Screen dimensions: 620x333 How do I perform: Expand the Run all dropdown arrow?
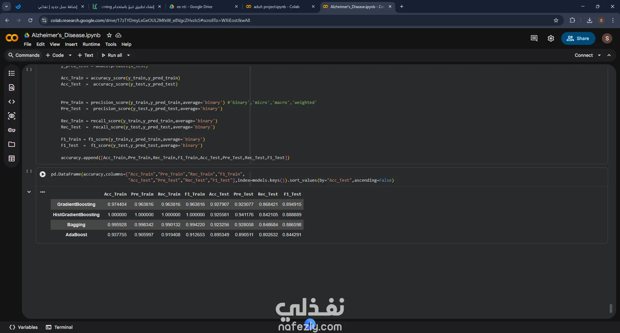click(128, 55)
